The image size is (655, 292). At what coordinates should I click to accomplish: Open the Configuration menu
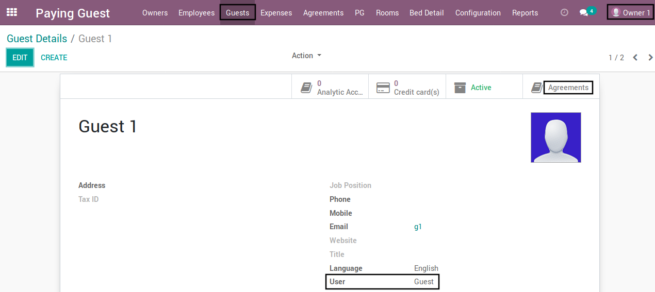(478, 13)
